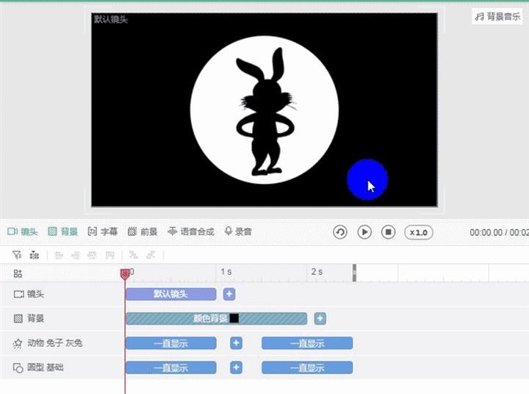This screenshot has height=394, width=529.
Task: Click the 录音 microphone record icon
Action: pyautogui.click(x=228, y=232)
